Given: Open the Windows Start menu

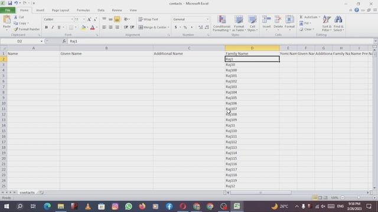Looking at the screenshot, I should tap(6, 206).
